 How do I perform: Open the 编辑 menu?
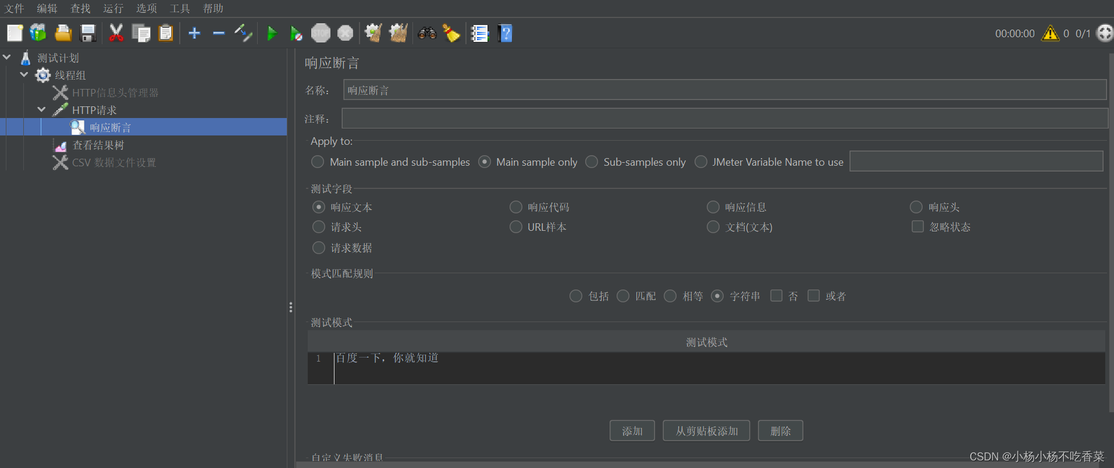[47, 8]
